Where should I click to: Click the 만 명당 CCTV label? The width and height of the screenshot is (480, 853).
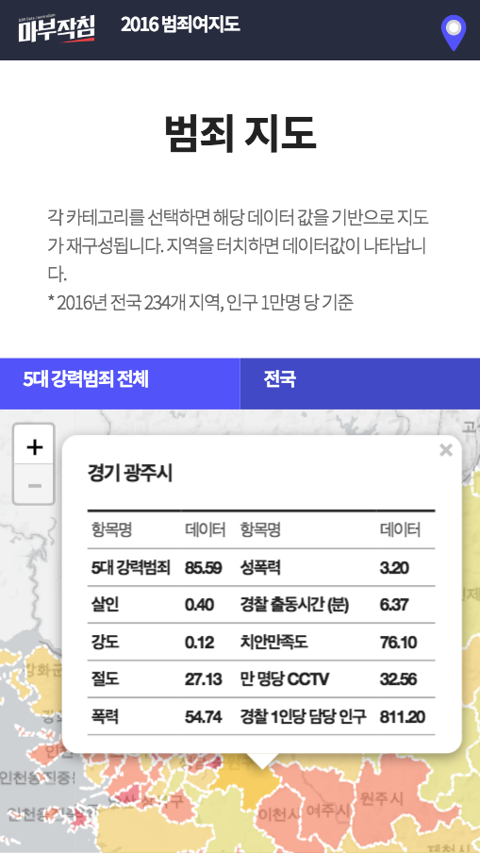(284, 679)
